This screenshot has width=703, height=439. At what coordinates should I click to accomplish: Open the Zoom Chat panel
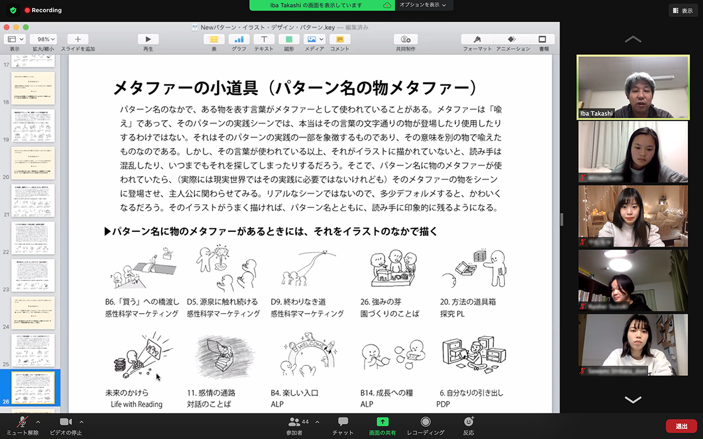(x=343, y=422)
